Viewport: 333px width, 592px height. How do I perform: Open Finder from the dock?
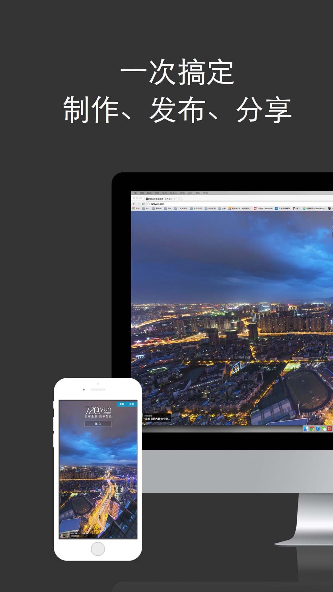(306, 429)
